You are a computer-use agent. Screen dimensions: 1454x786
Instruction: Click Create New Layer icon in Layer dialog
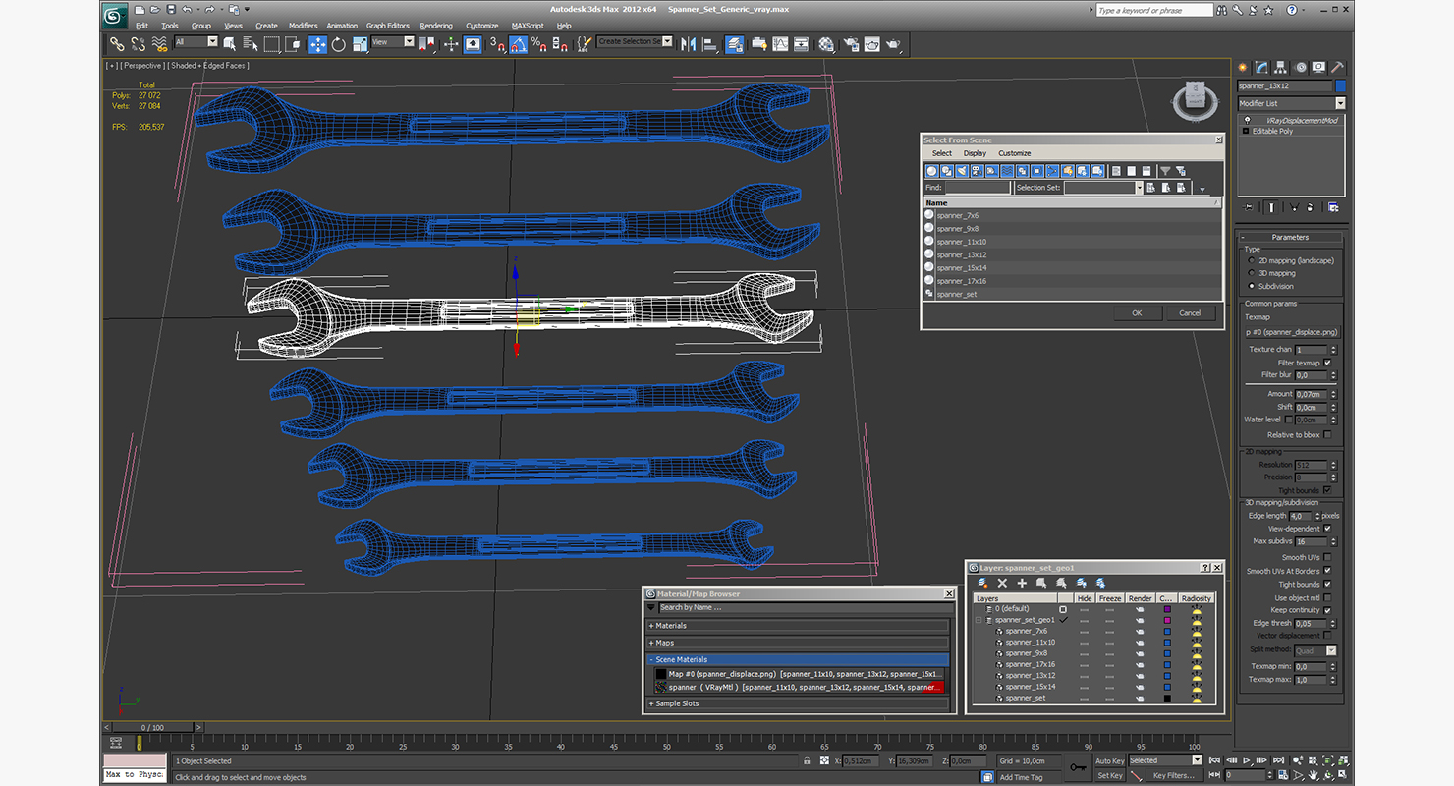(982, 583)
